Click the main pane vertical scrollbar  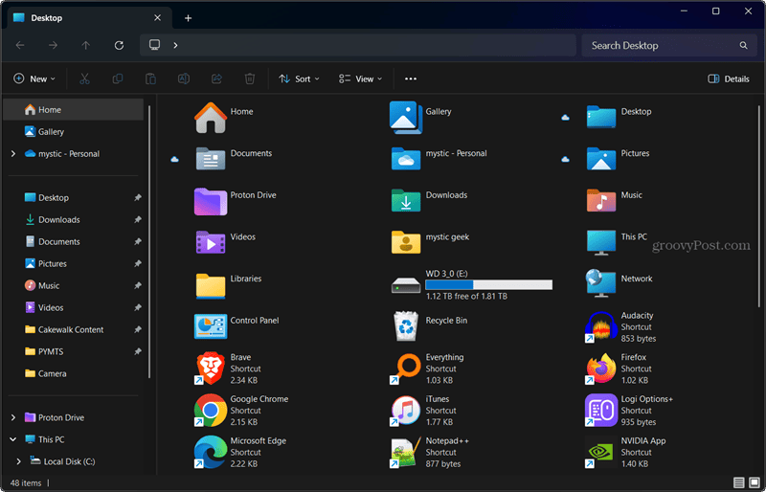(758, 205)
